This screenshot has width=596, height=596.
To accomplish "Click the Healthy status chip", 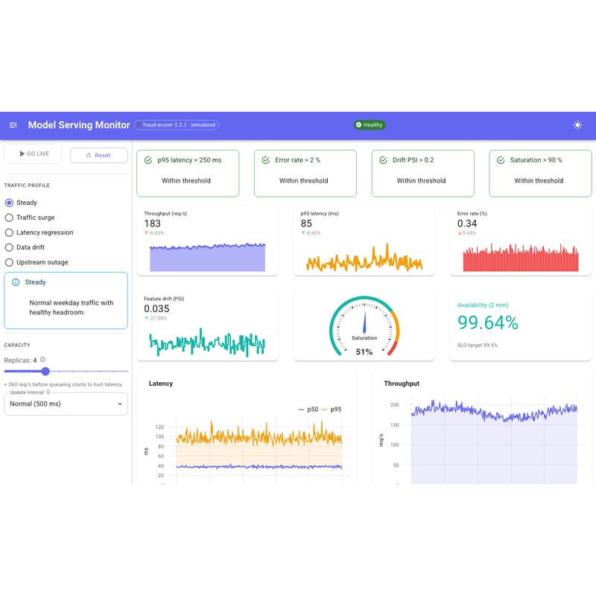I will (370, 125).
